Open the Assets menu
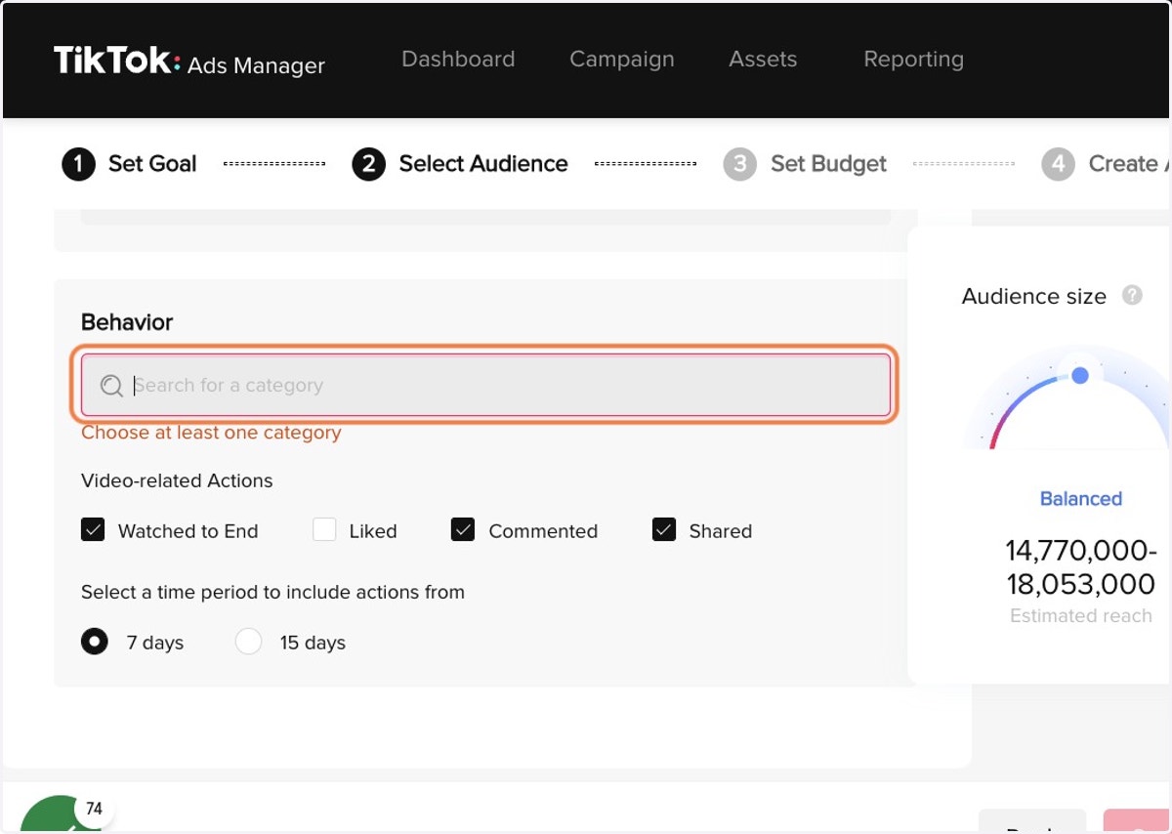The image size is (1172, 834). click(x=763, y=59)
